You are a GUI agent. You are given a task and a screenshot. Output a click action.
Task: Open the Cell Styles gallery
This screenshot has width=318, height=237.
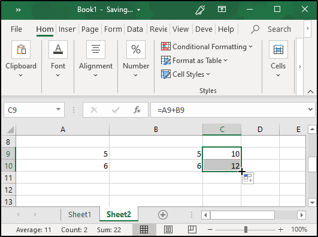tap(186, 74)
